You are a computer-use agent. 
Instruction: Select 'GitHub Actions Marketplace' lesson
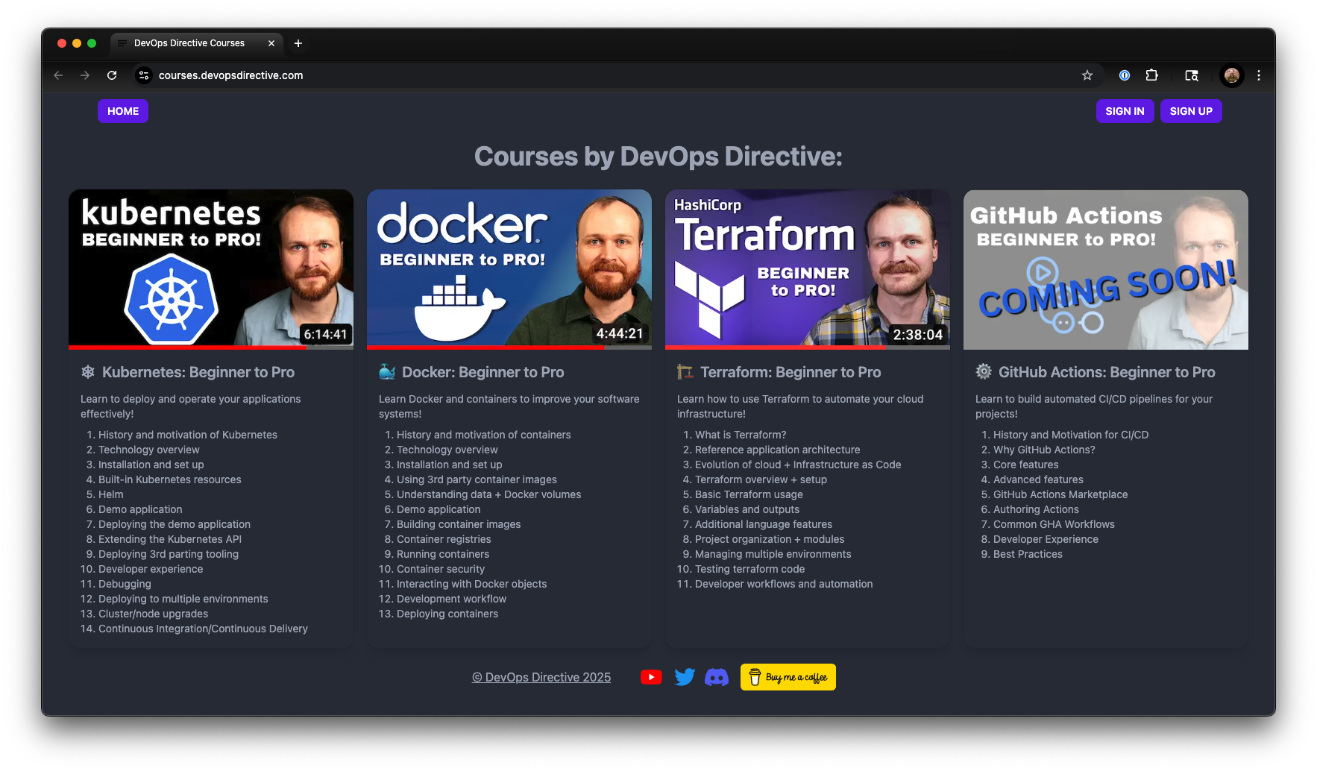coord(1060,494)
